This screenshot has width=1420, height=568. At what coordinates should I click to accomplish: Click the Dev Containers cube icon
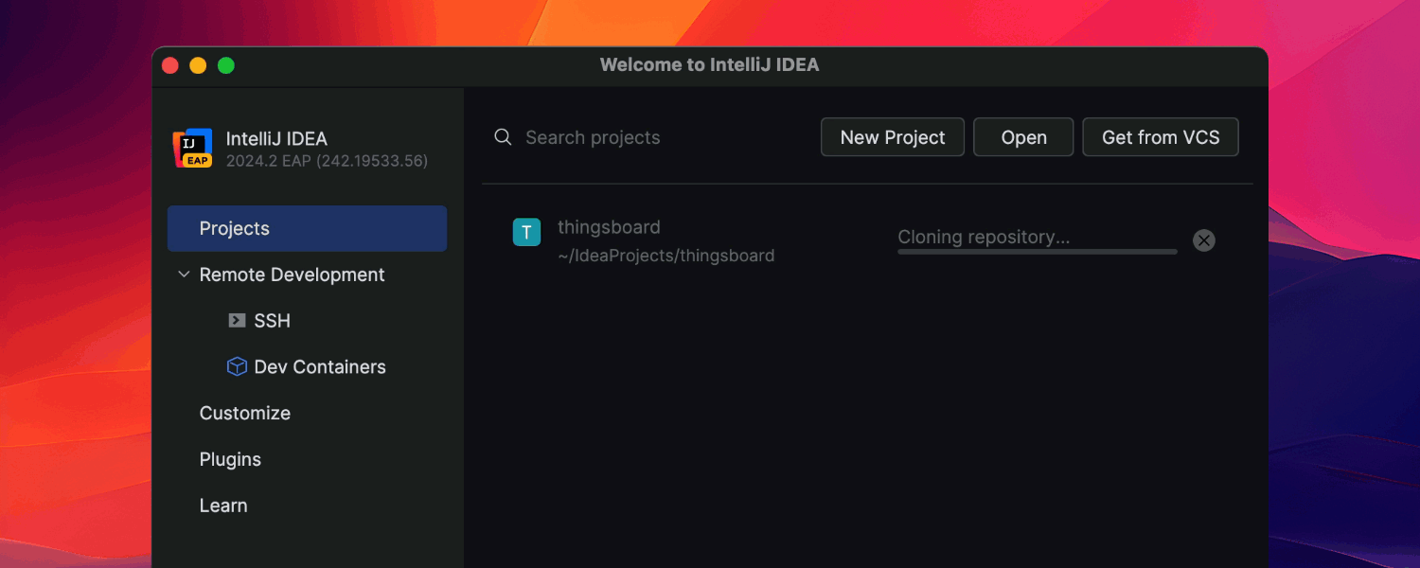(237, 366)
